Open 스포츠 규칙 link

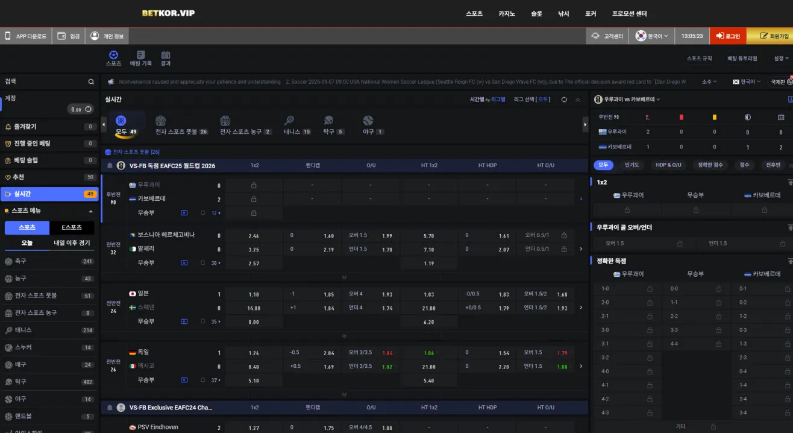tap(699, 58)
